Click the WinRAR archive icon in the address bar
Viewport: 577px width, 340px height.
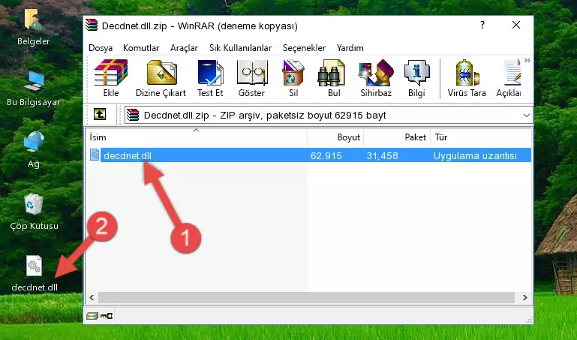(x=134, y=115)
